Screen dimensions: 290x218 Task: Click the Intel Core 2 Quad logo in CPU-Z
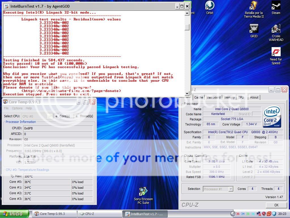point(272,117)
